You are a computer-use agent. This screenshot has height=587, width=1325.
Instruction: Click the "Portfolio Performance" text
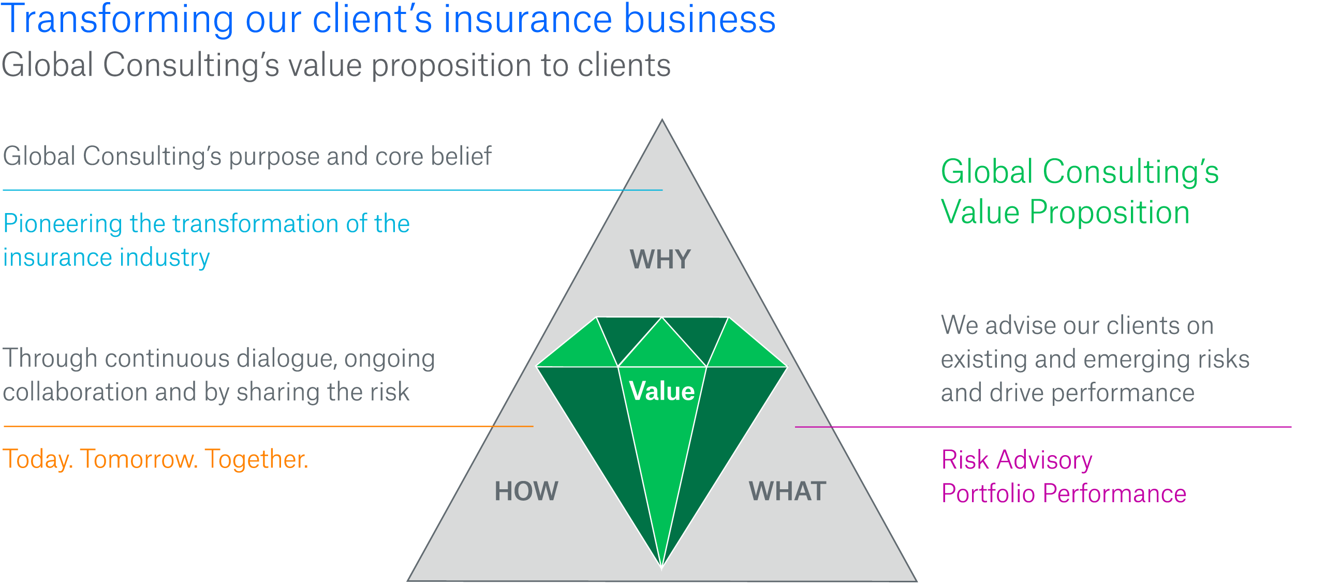[x=1064, y=493]
